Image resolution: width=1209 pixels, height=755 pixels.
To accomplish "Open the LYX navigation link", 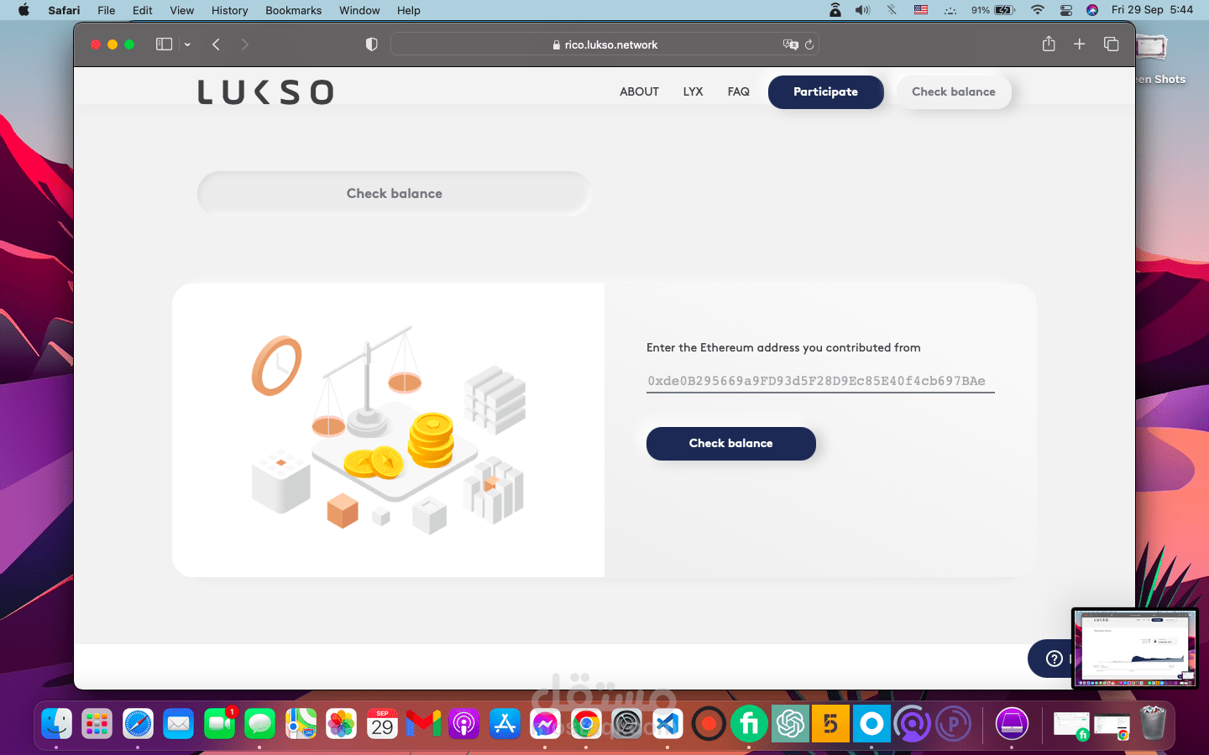I will tap(693, 91).
